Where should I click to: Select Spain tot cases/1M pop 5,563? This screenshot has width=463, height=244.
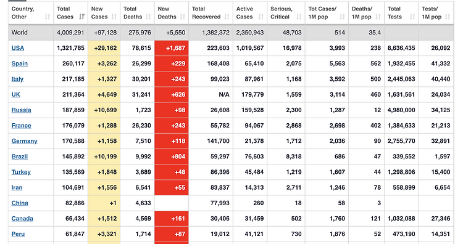[337, 63]
